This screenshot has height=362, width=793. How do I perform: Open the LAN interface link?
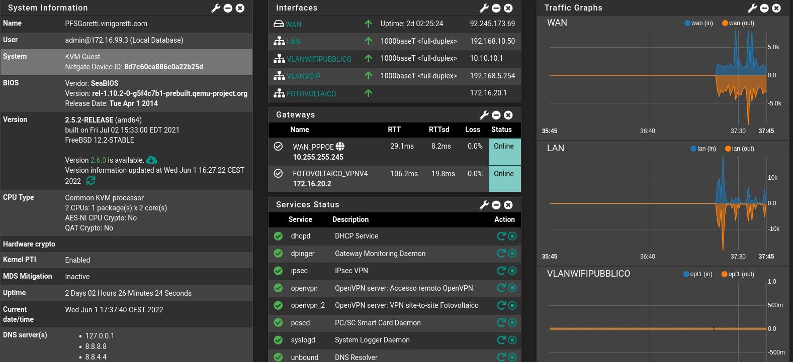click(x=293, y=42)
